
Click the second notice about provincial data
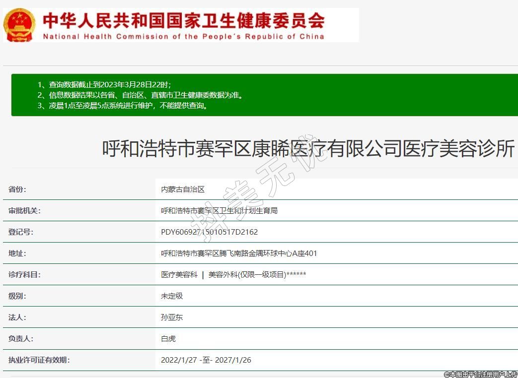coord(141,95)
